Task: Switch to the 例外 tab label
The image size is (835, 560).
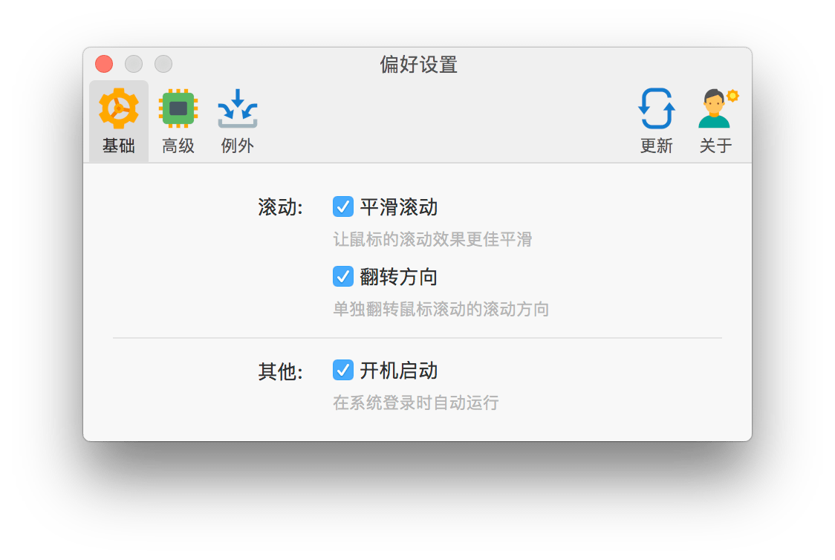Action: (x=238, y=146)
